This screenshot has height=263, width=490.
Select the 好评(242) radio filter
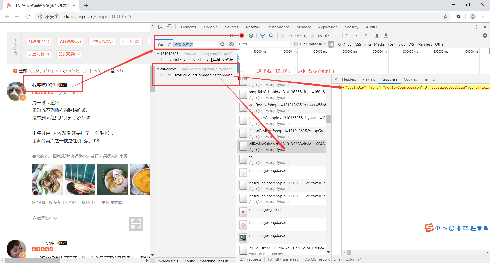[58, 71]
